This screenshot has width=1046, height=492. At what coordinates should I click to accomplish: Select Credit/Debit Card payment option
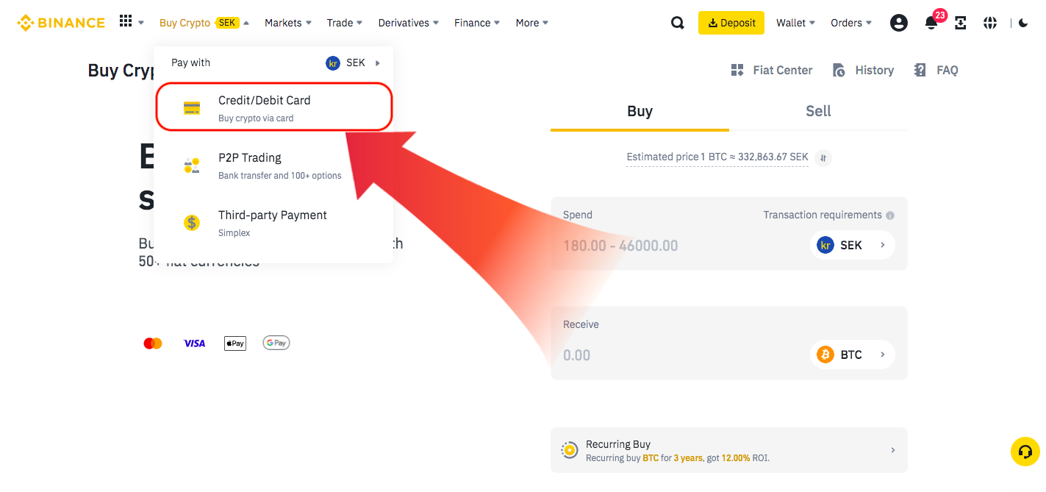273,107
